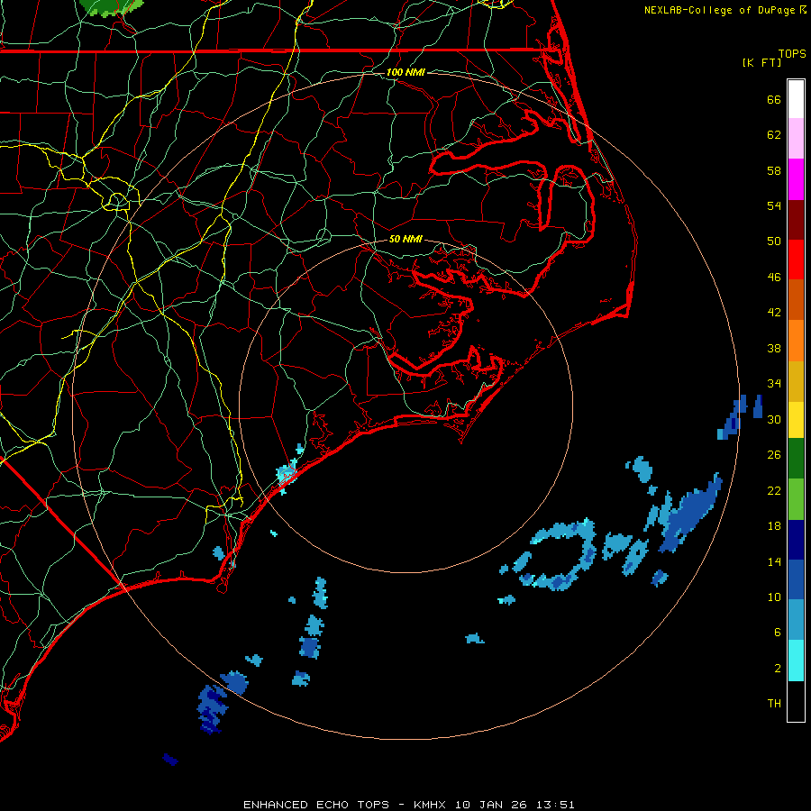
Task: Pick the navy blue legend swatch
Action: (796, 540)
